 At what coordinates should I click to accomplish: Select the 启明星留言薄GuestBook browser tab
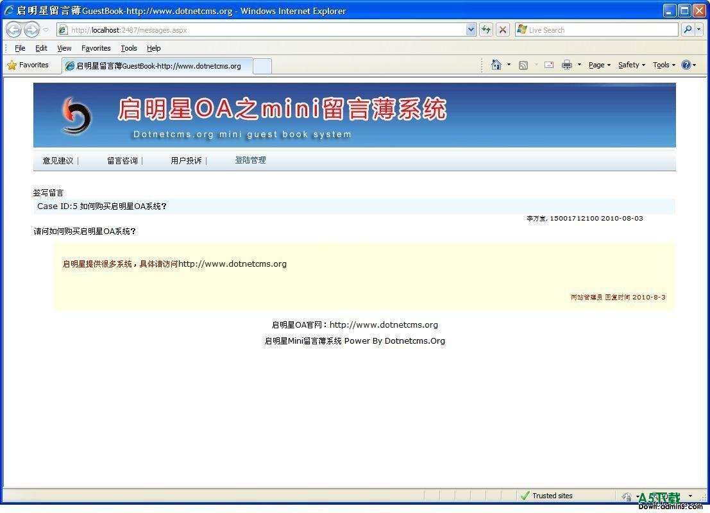click(x=157, y=66)
